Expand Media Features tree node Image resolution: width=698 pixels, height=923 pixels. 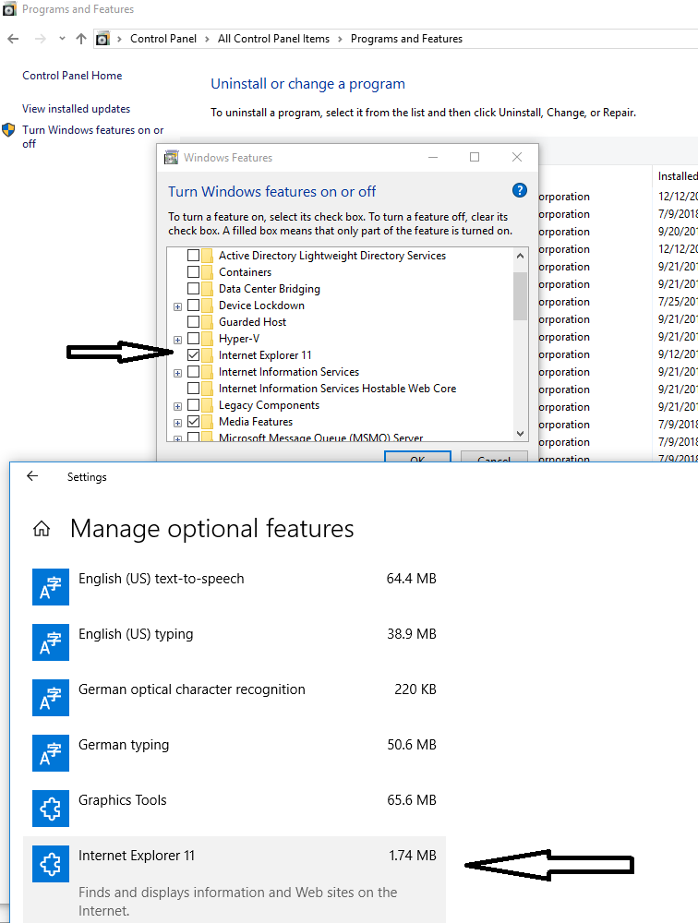coord(177,423)
